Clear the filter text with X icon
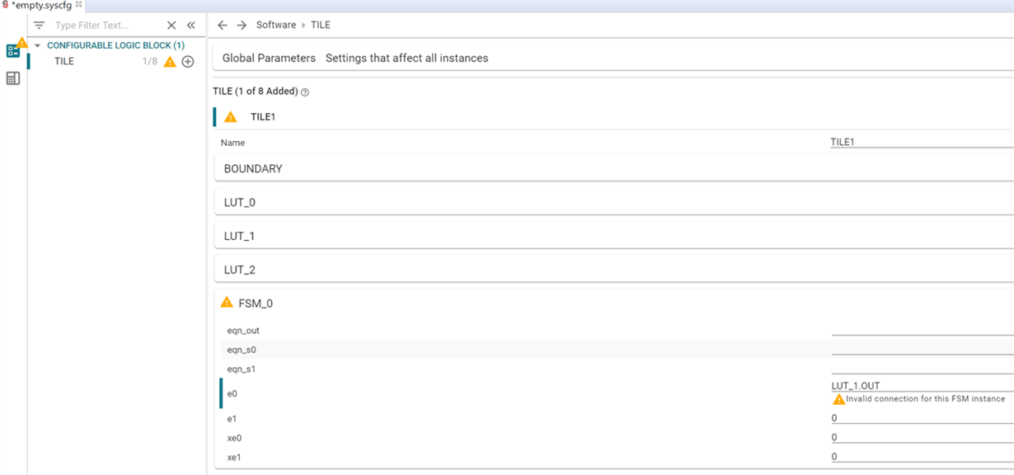 coord(171,26)
